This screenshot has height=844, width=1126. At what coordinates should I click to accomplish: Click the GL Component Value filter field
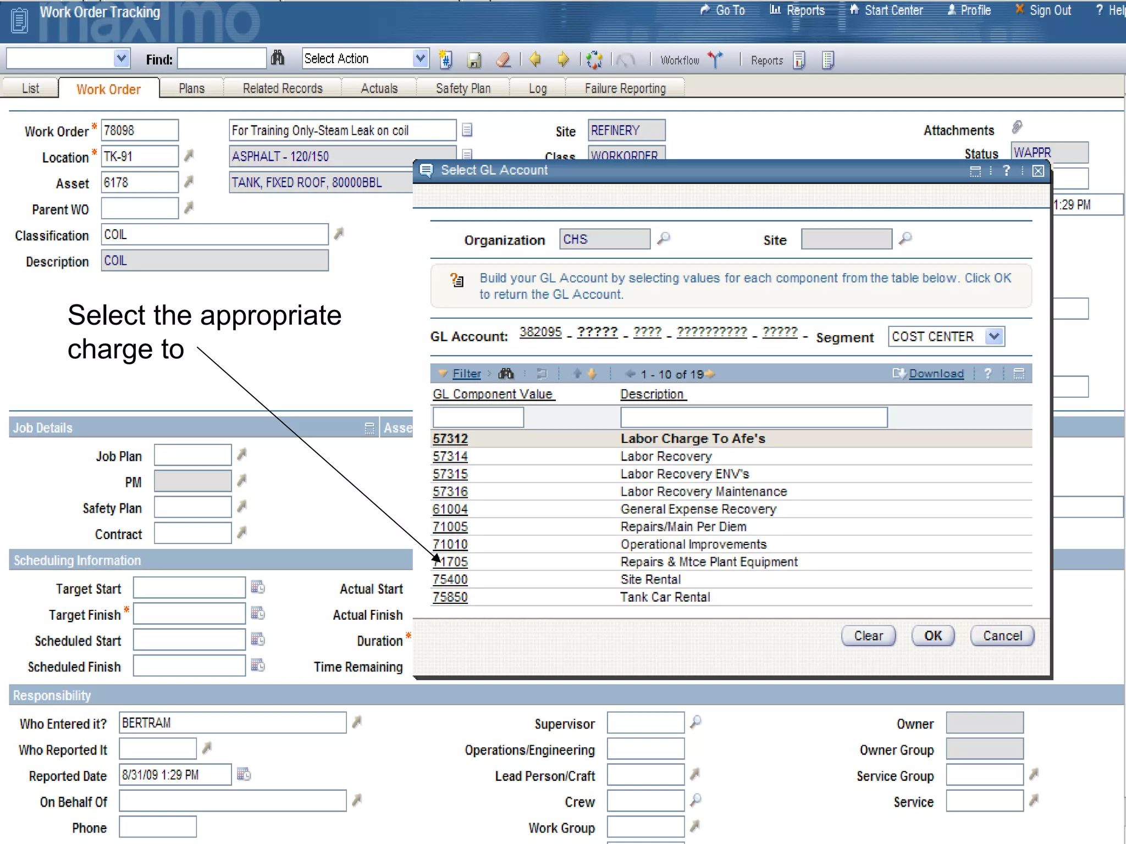[x=478, y=418]
